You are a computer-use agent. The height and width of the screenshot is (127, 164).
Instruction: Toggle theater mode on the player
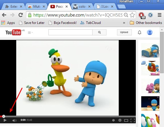coord(126,120)
